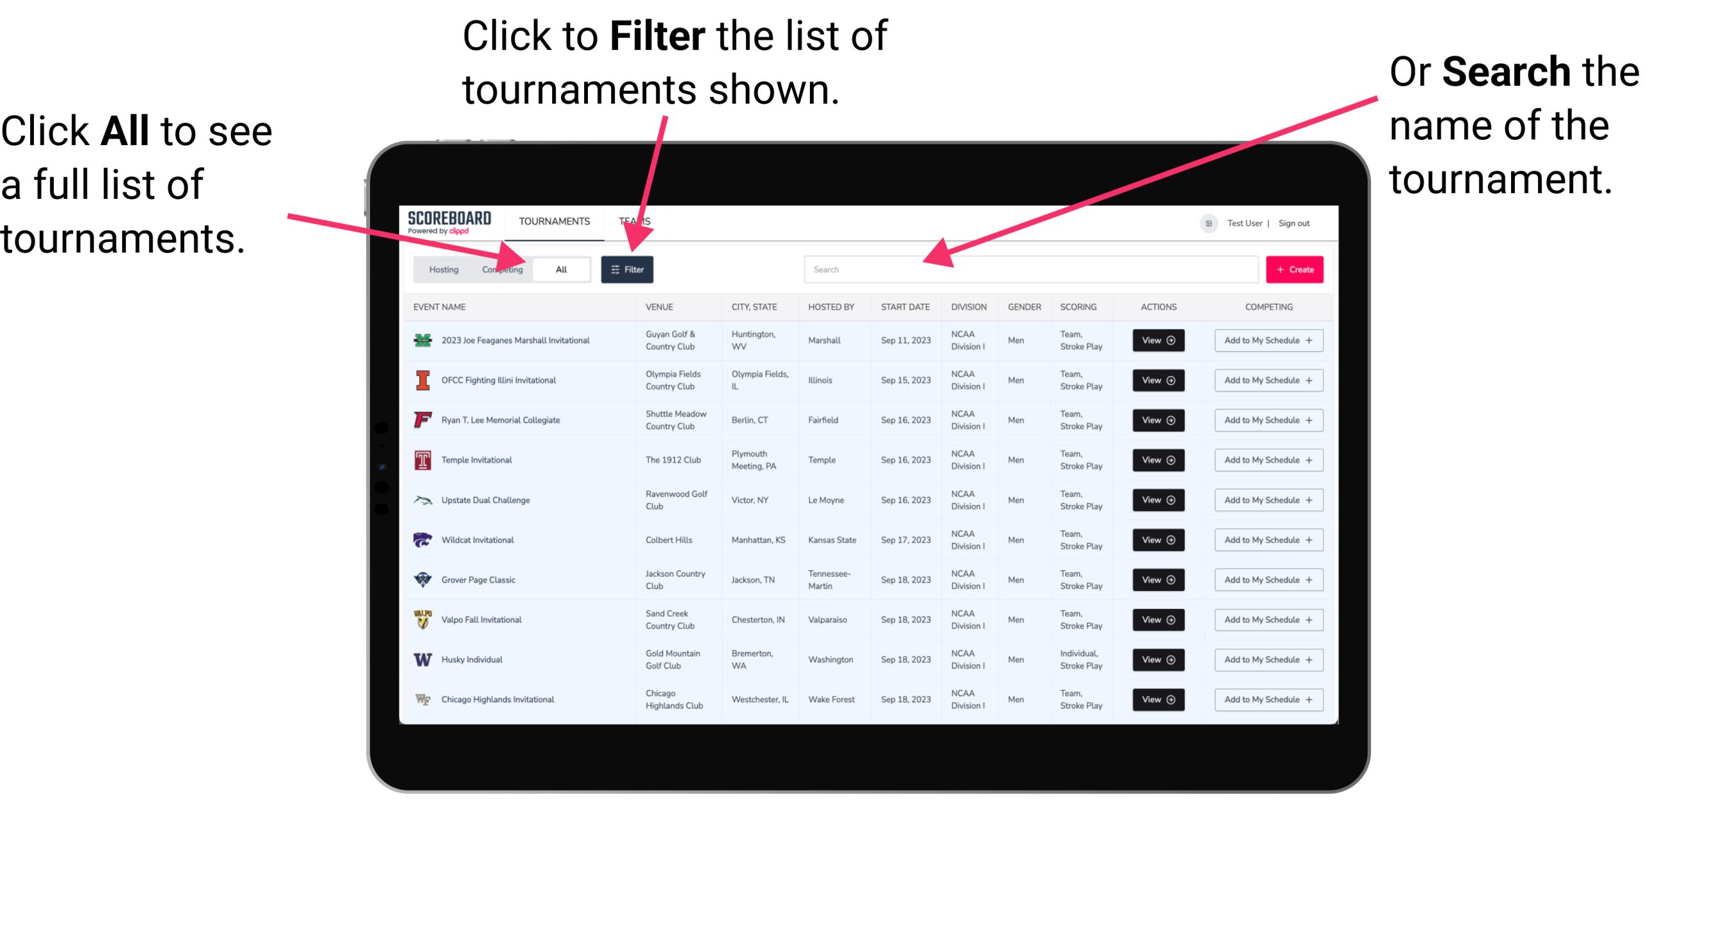
Task: Click the Fairfield team logo icon
Action: point(423,419)
